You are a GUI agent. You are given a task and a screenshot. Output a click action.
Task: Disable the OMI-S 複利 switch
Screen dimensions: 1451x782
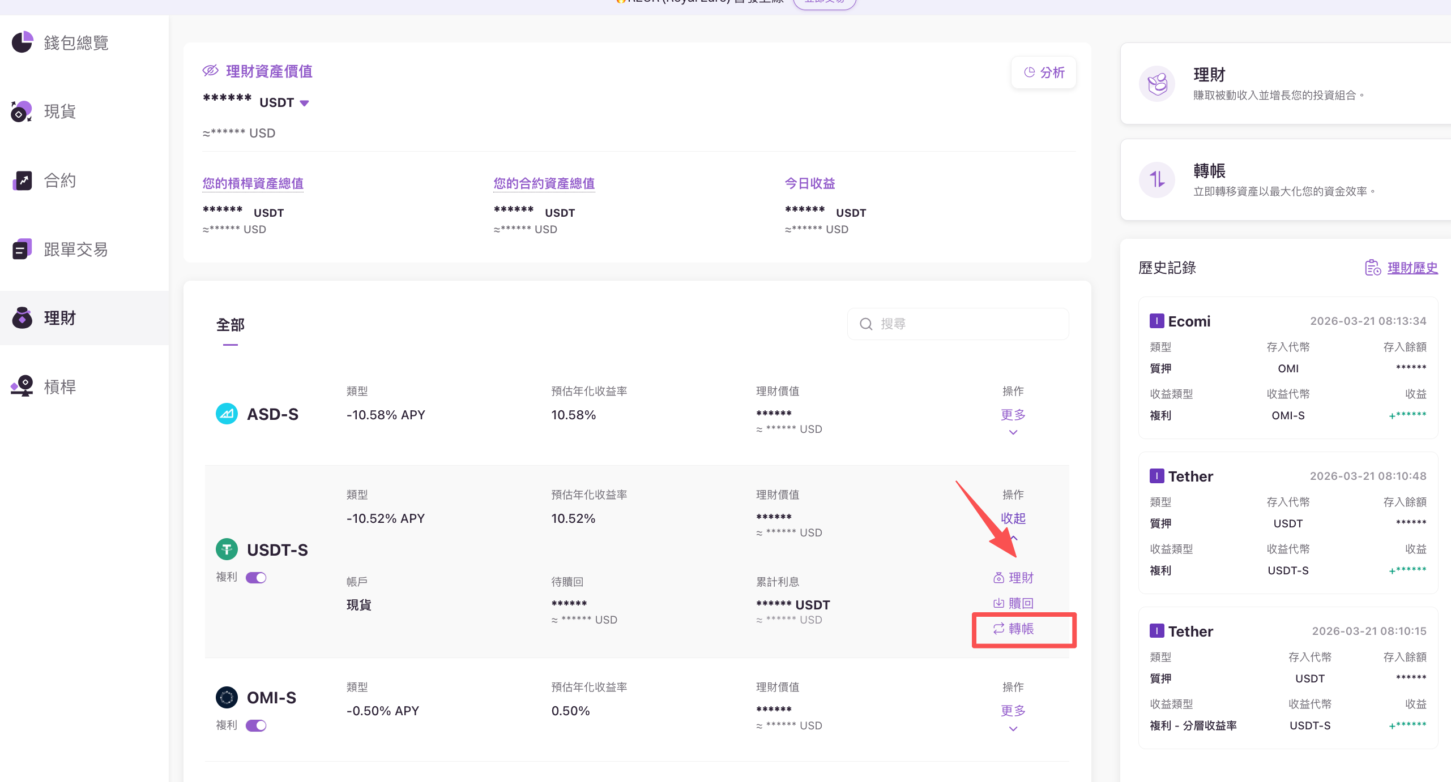[x=256, y=725]
